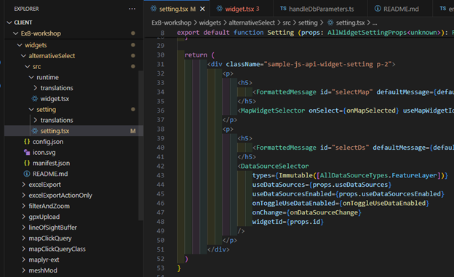
Task: Click widgets in the breadcrumb path
Action: [210, 23]
